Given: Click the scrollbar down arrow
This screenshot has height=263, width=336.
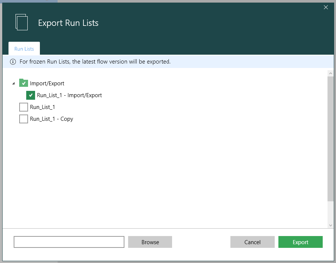Looking at the screenshot, I should point(330,225).
